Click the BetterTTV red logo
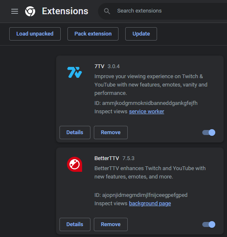Screen dimensions: 227x237 point(75,164)
